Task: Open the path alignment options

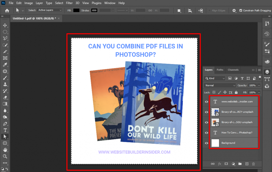Action: coord(190,11)
